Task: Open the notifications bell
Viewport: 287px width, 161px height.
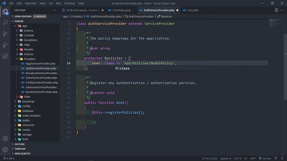Action: (282, 158)
